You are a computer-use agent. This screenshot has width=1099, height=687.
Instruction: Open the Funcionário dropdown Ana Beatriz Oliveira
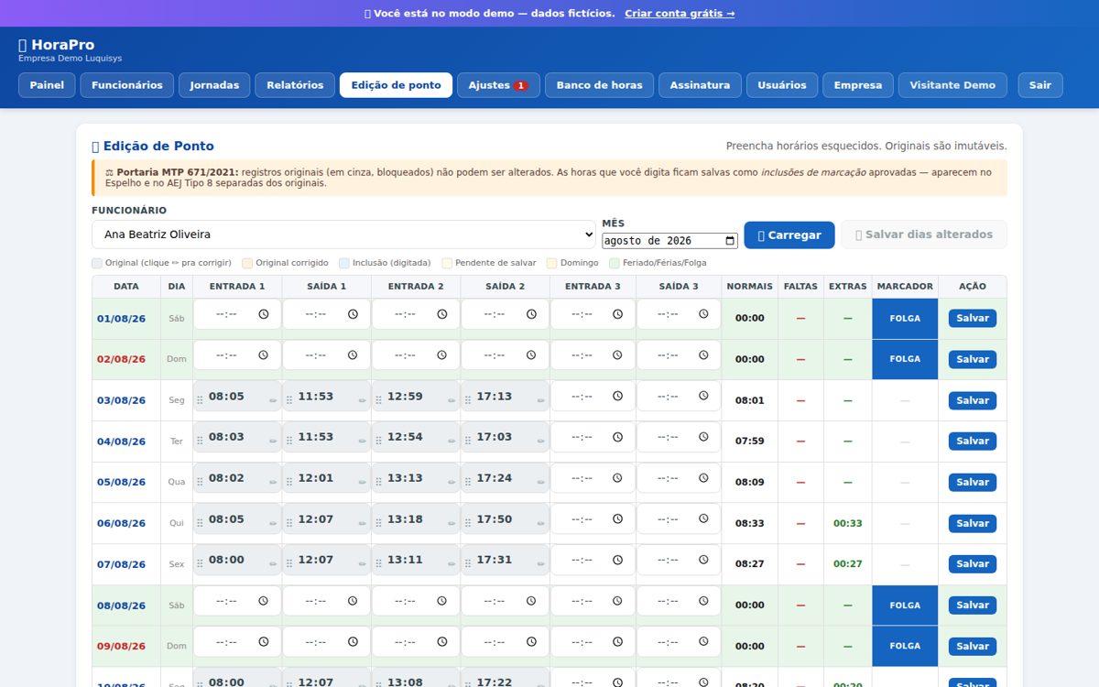coord(343,234)
